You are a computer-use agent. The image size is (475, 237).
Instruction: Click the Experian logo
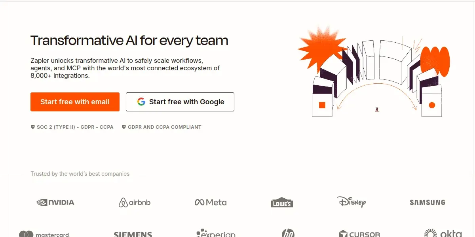216,233
